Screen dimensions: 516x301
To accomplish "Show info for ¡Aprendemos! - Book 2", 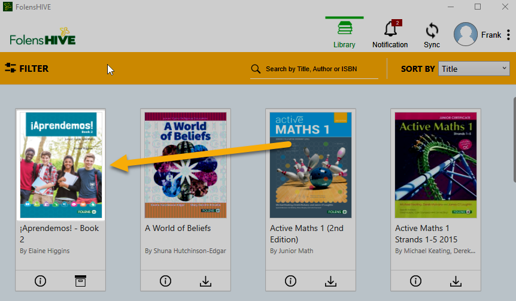I will (x=41, y=281).
